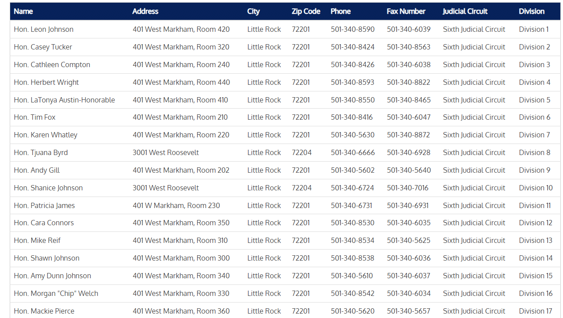Select Hon. Tim Fox in the table
Image resolution: width=563 pixels, height=318 pixels.
[34, 117]
